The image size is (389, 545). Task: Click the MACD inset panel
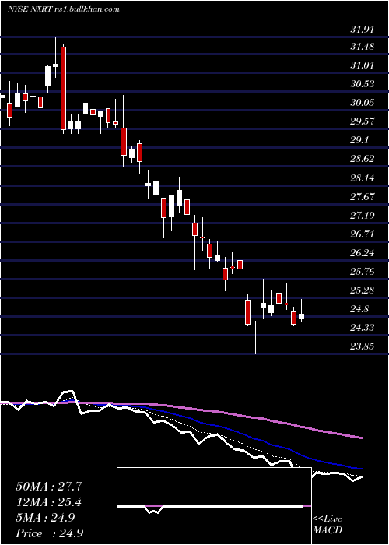[x=214, y=506]
